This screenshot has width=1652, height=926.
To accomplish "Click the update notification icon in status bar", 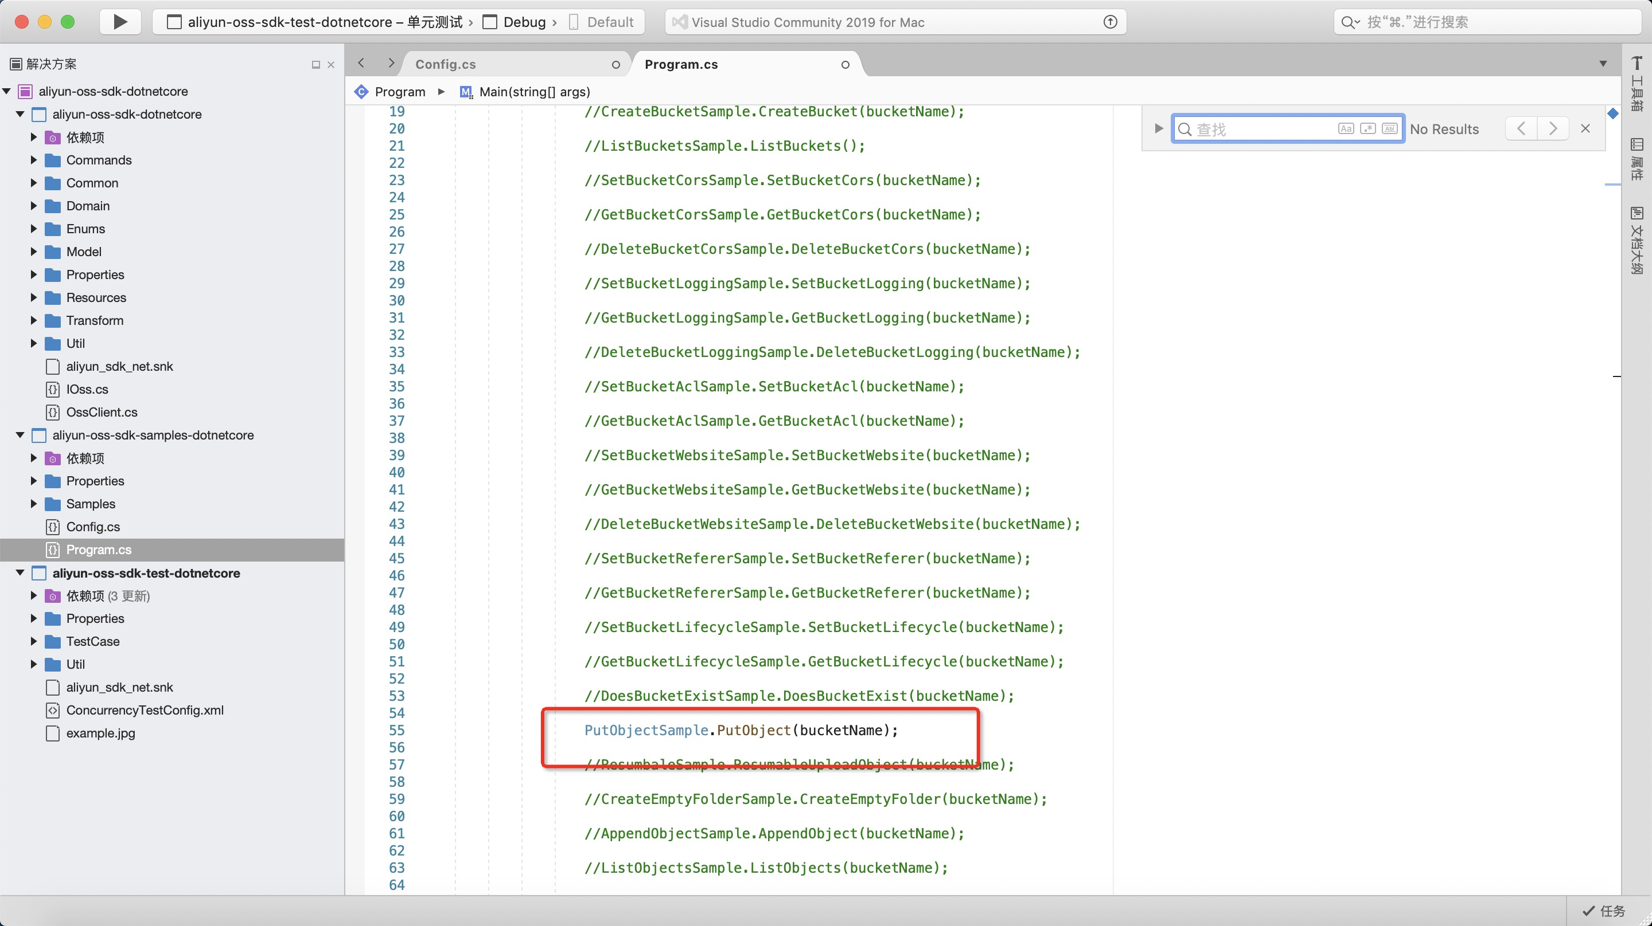I will (x=1110, y=22).
